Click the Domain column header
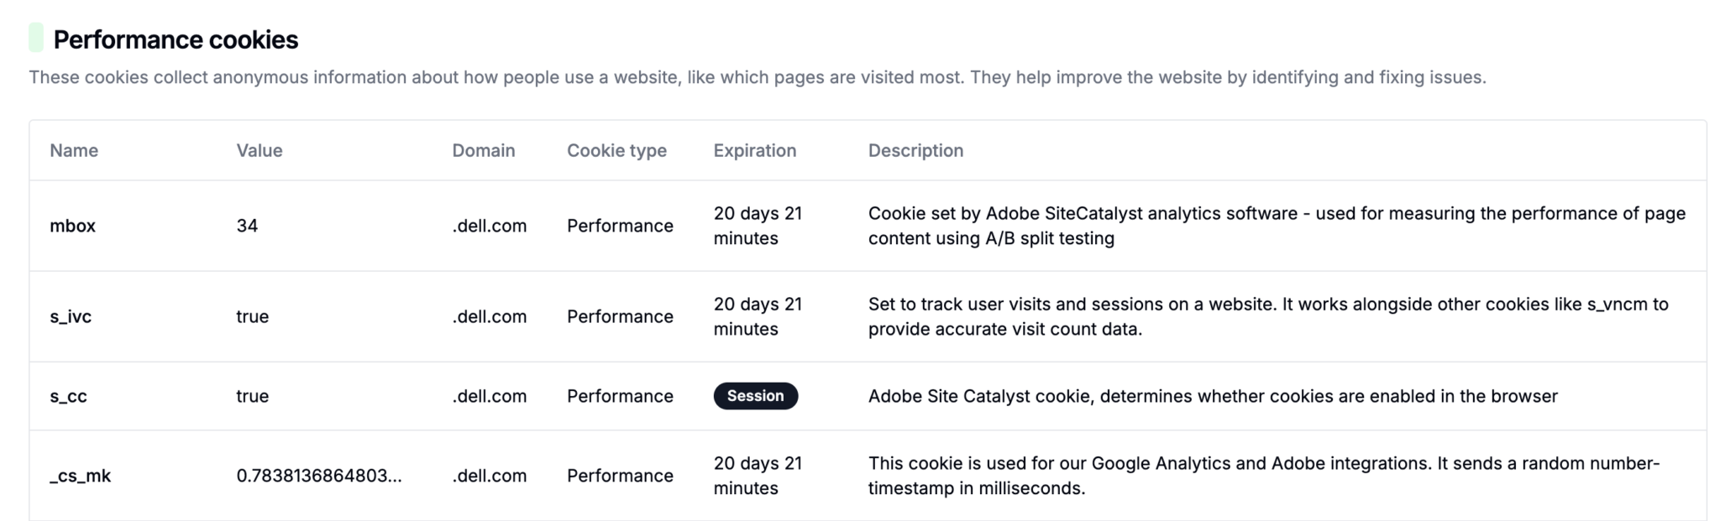Screen dimensions: 1720x521 [484, 150]
